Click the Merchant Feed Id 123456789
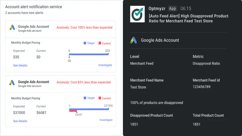This screenshot has height=136, width=242. click(201, 87)
